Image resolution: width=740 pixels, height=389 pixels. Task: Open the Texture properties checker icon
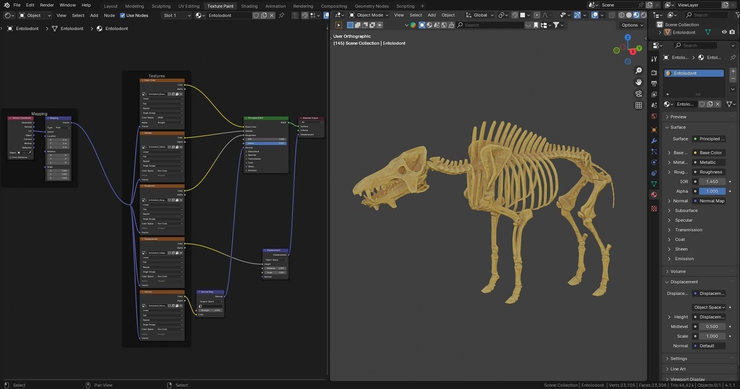pyautogui.click(x=654, y=209)
